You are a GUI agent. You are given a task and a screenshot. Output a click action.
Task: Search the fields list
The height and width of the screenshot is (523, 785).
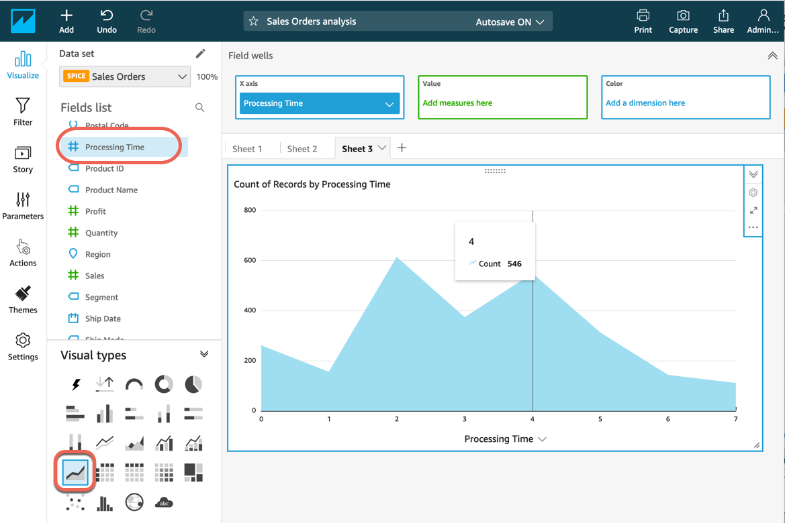(199, 107)
